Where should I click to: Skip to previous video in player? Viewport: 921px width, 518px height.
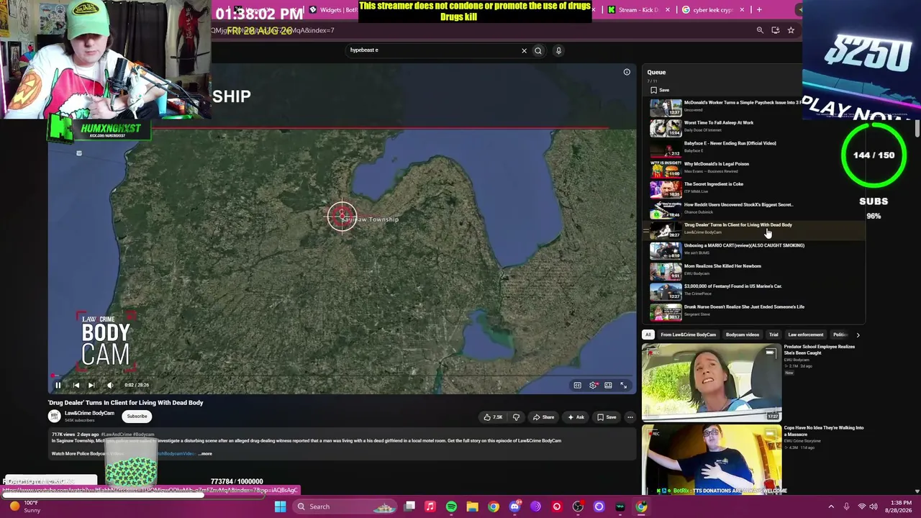point(76,385)
